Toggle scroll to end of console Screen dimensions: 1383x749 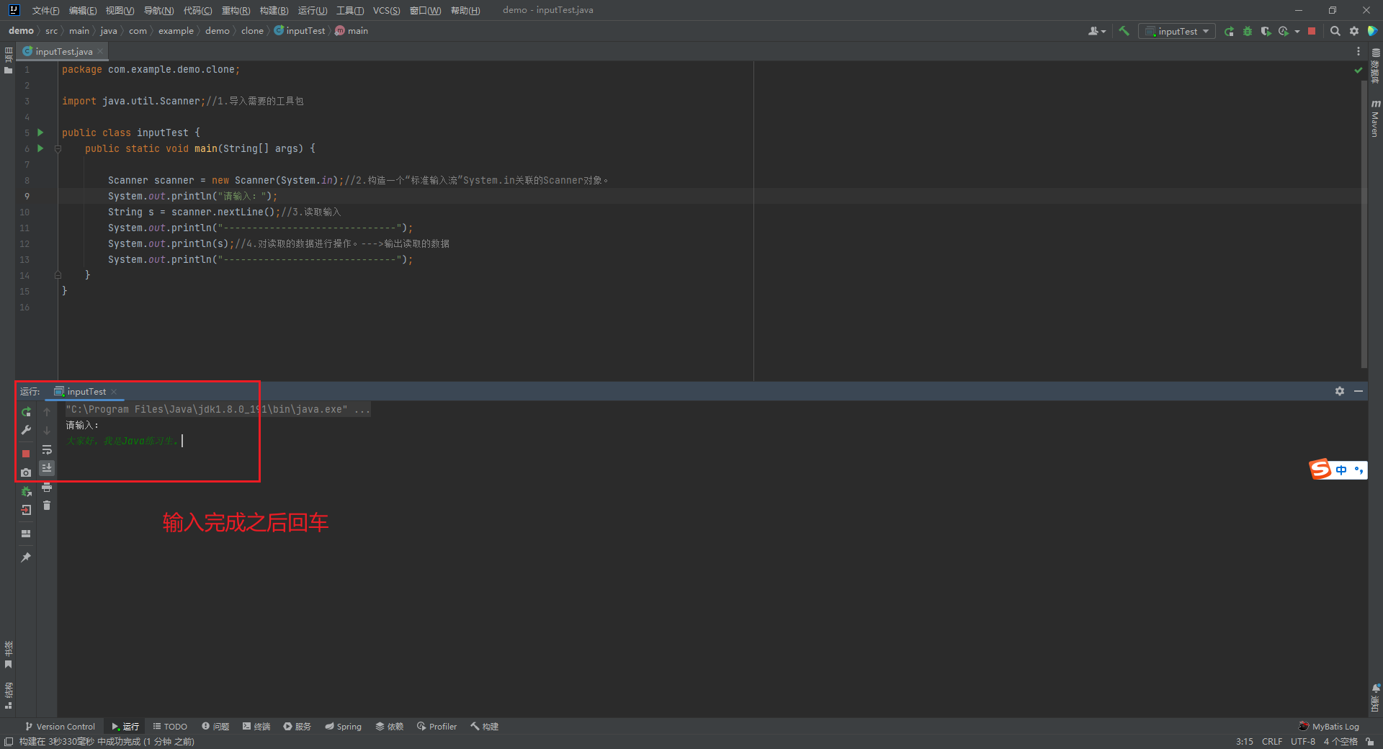pyautogui.click(x=47, y=468)
